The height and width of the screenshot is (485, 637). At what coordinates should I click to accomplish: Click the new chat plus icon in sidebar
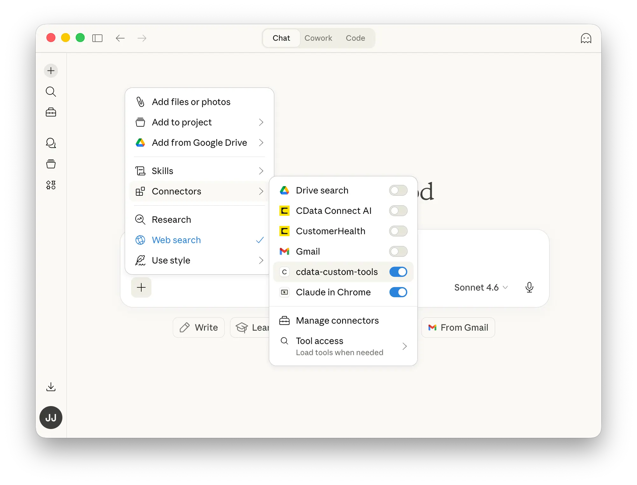tap(51, 71)
